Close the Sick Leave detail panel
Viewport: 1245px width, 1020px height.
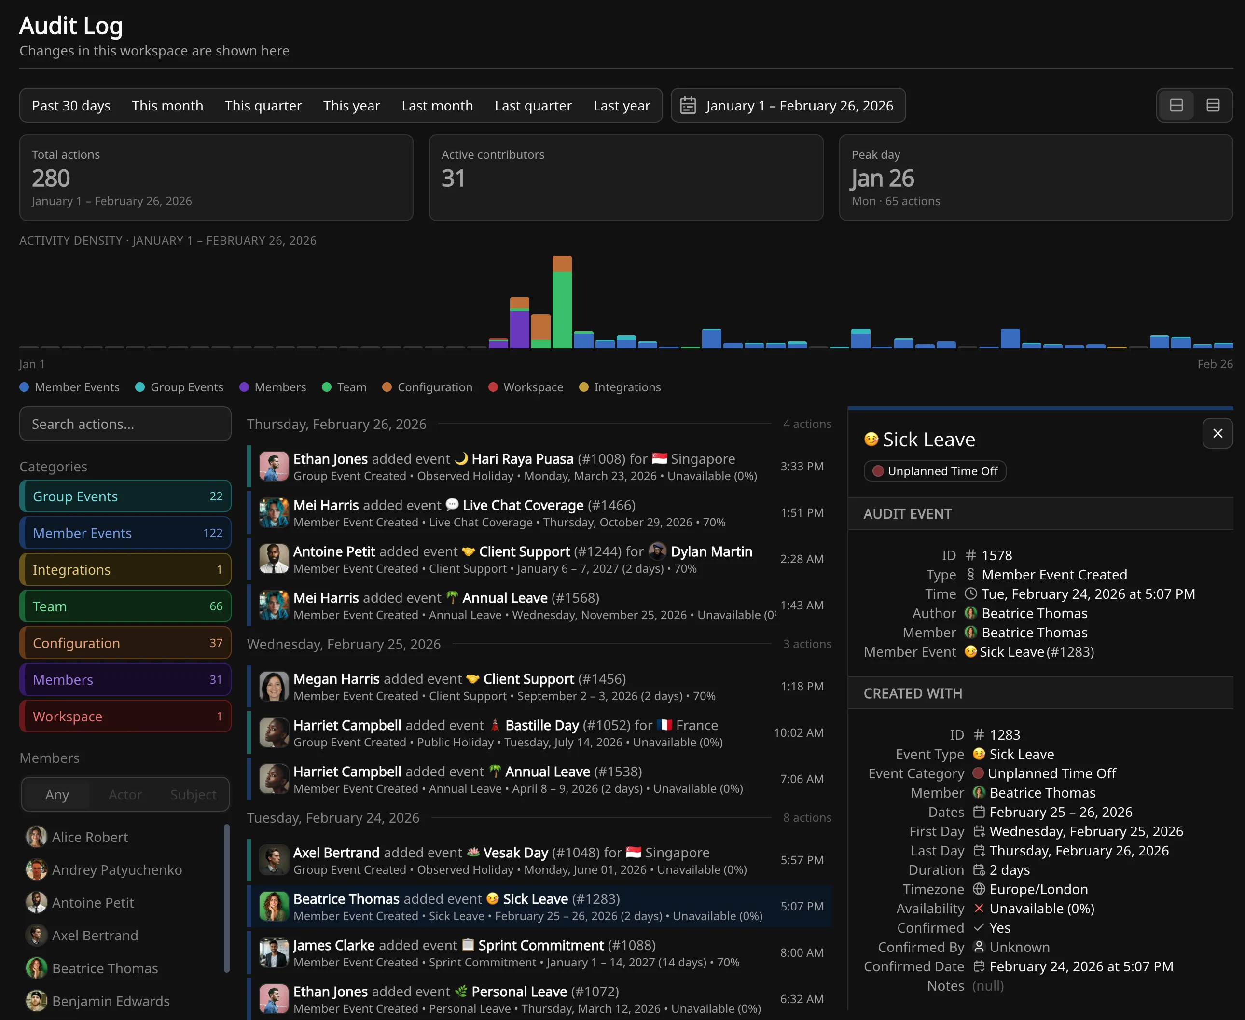(1217, 433)
